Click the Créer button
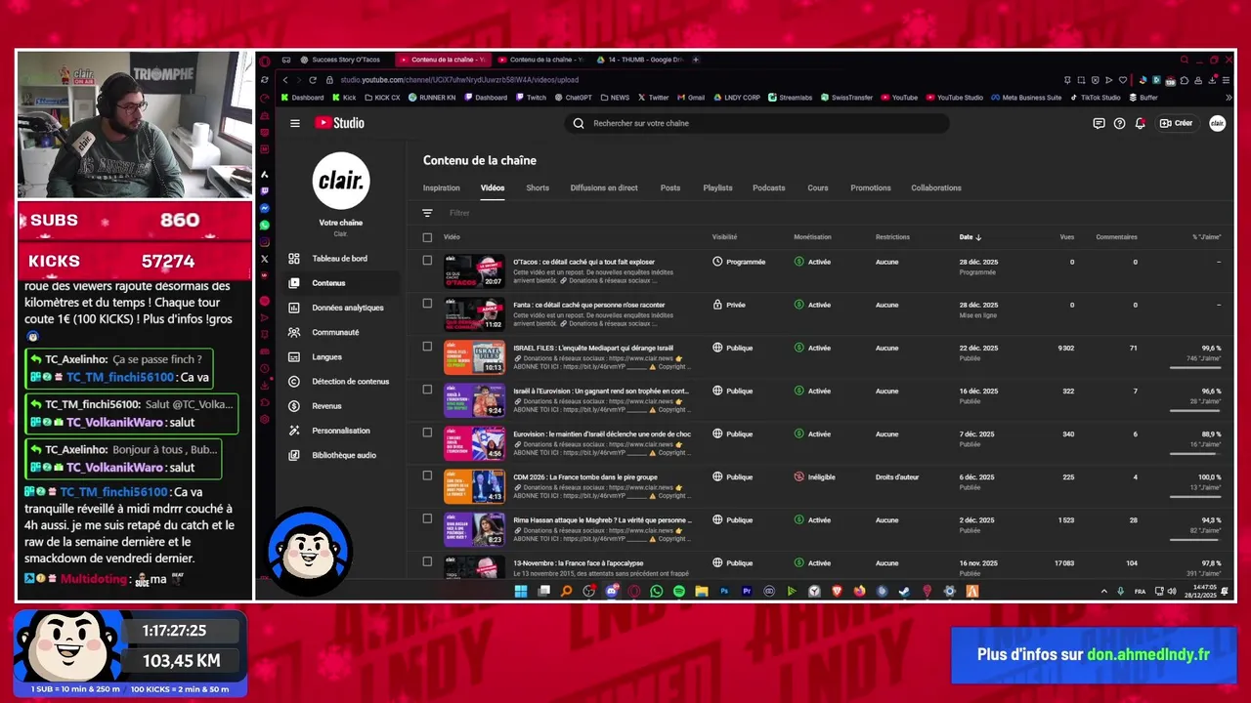This screenshot has width=1251, height=703. 1176,123
